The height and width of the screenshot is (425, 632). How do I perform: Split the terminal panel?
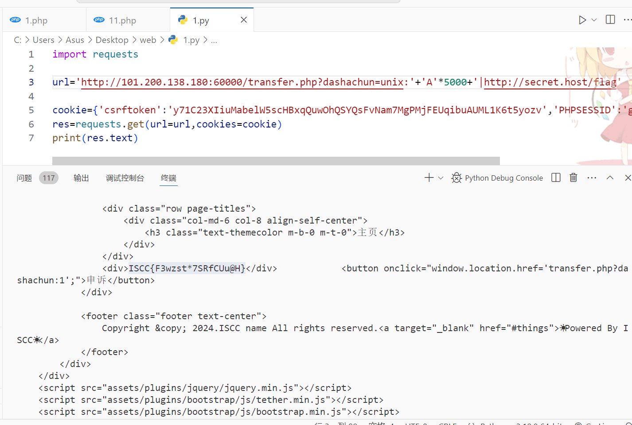556,178
